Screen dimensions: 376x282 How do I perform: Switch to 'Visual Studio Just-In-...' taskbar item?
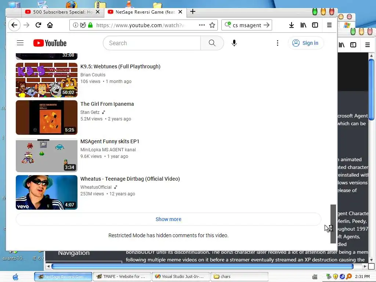pos(181,277)
